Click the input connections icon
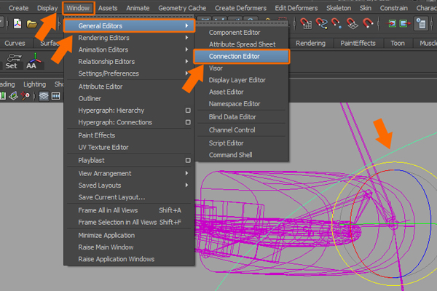The width and height of the screenshot is (437, 291). point(392,23)
